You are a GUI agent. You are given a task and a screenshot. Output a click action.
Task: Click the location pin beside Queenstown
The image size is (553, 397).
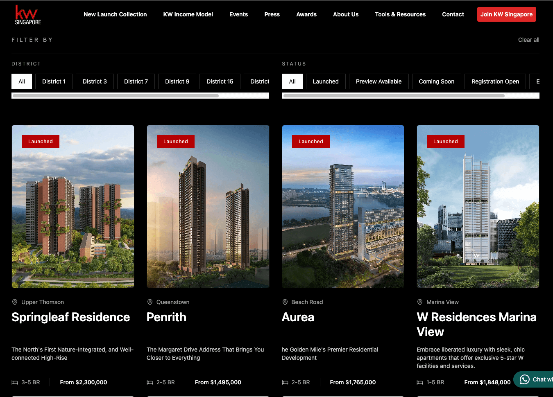click(150, 302)
